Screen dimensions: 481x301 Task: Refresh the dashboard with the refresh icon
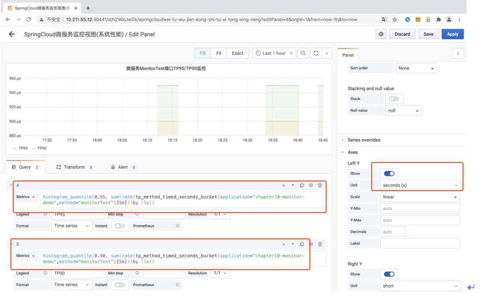point(316,53)
